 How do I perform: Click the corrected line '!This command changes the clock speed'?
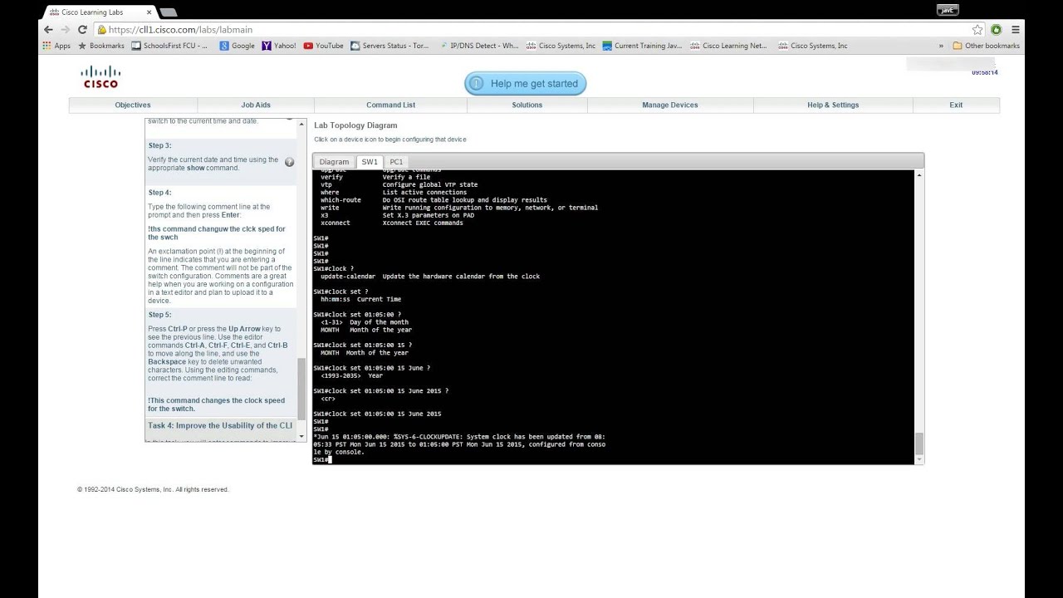(x=216, y=404)
